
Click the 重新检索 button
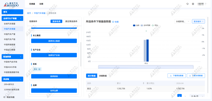[56, 21]
